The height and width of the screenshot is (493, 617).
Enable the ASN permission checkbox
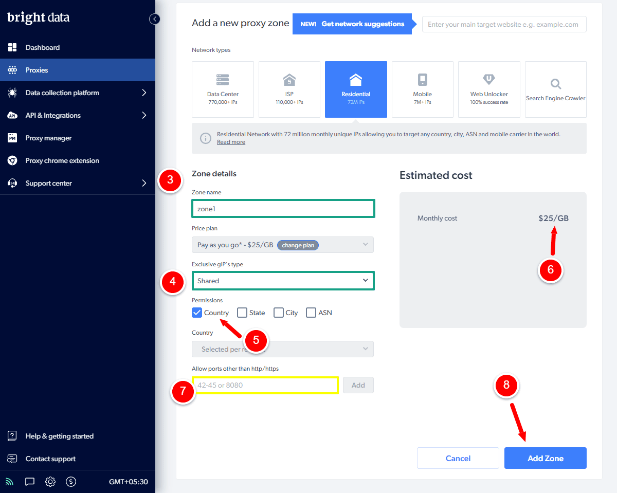pos(311,313)
